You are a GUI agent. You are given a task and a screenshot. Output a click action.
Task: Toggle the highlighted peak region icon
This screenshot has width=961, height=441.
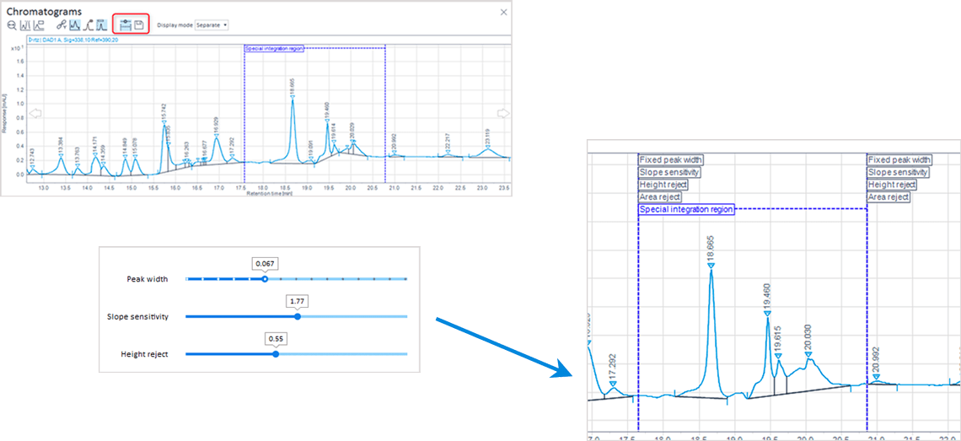pos(101,25)
